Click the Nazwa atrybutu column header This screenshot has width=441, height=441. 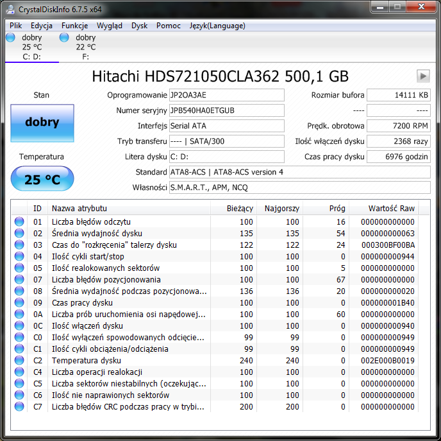pos(129,209)
